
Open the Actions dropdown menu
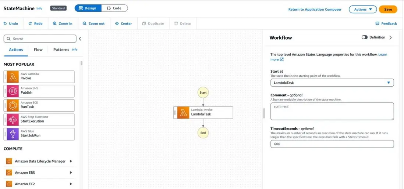[x=363, y=9]
